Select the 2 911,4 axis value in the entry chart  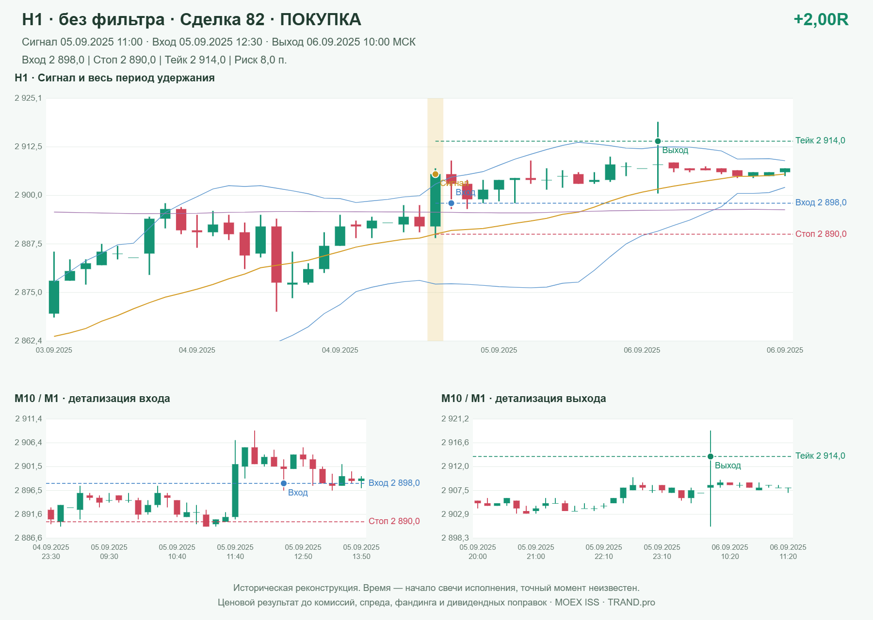28,419
